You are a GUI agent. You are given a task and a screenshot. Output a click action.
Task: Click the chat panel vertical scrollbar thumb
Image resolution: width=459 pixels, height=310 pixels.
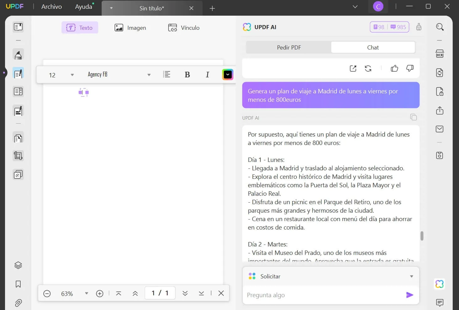pos(422,236)
